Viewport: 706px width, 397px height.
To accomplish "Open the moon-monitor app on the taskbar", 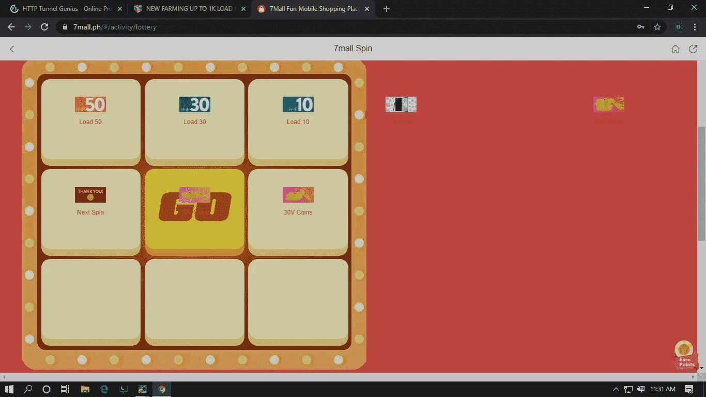I will click(124, 389).
